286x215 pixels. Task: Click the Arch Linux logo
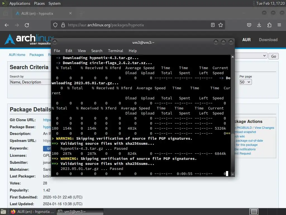pos(29,39)
